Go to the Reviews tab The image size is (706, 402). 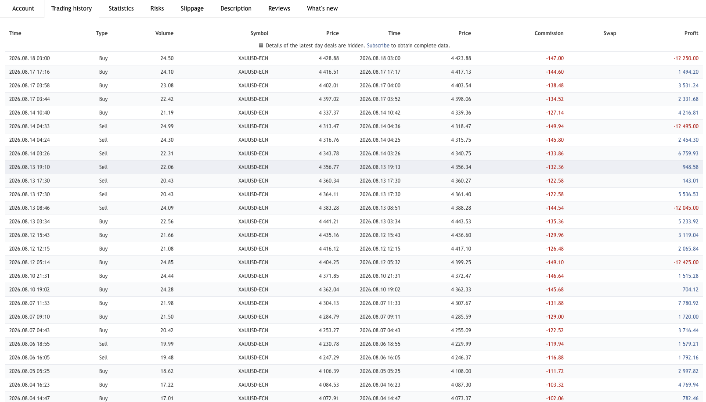tap(279, 8)
